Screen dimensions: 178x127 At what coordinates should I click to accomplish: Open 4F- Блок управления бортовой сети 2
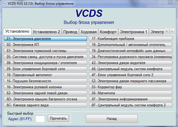pos(131,75)
